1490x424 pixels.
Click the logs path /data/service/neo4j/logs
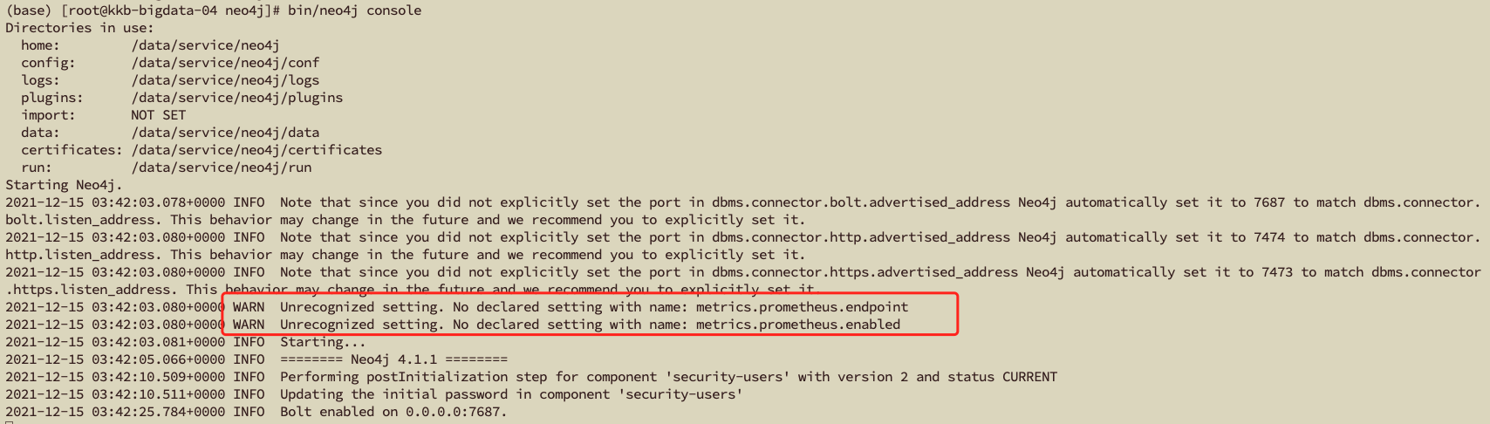click(225, 80)
